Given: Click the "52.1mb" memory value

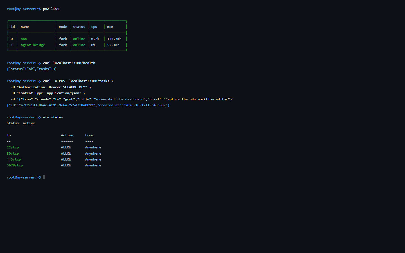Looking at the screenshot, I should pyautogui.click(x=113, y=45).
